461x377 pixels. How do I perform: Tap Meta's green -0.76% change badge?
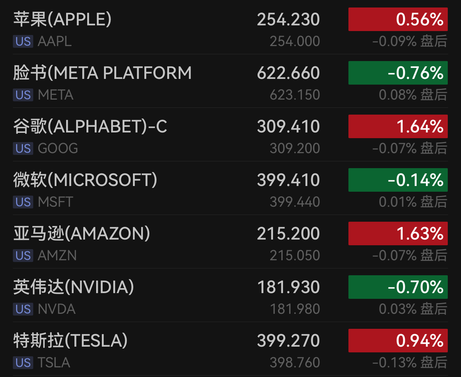[x=398, y=73]
